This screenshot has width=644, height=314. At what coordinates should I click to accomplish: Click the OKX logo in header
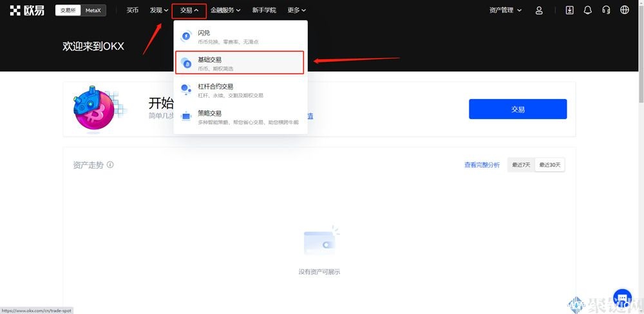pos(27,10)
